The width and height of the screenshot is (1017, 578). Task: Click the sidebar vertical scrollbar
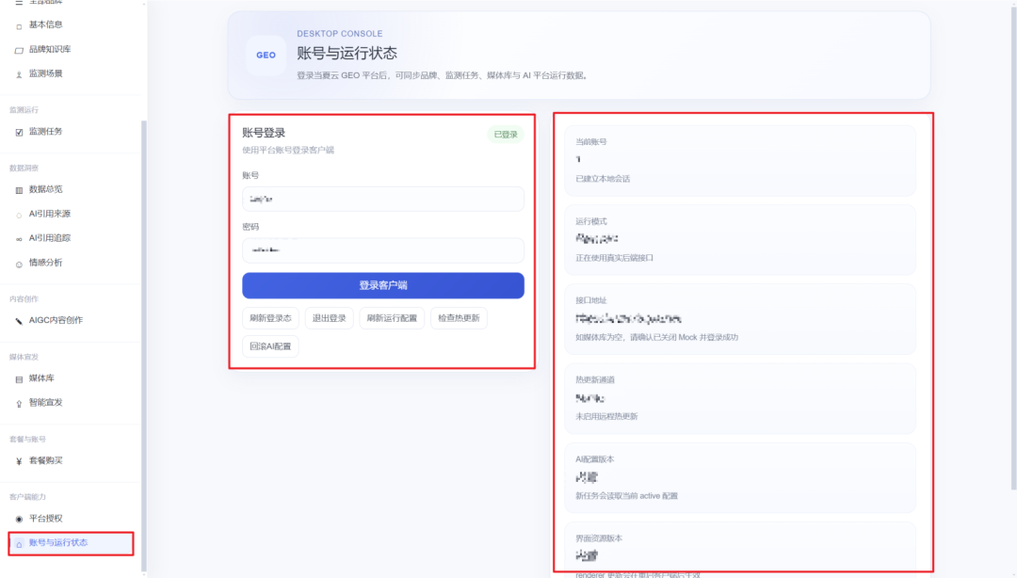point(143,344)
